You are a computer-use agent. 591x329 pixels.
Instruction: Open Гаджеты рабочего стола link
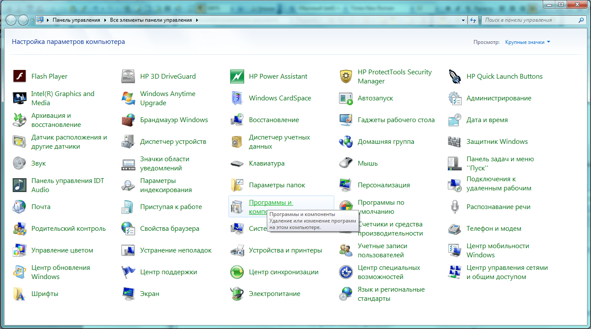coord(396,120)
